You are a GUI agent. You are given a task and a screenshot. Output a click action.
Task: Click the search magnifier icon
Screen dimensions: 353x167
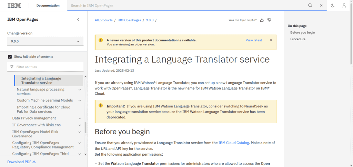point(310,6)
